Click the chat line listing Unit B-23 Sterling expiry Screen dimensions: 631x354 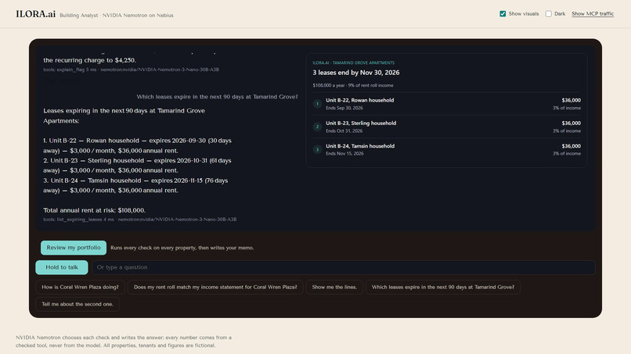[x=137, y=166]
